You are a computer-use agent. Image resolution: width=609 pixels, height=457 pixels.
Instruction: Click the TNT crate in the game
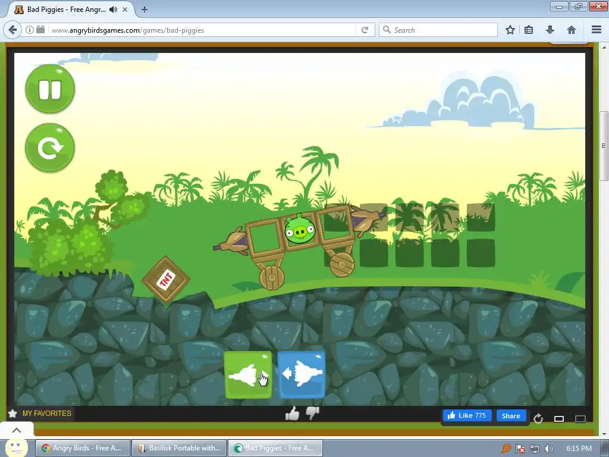166,280
